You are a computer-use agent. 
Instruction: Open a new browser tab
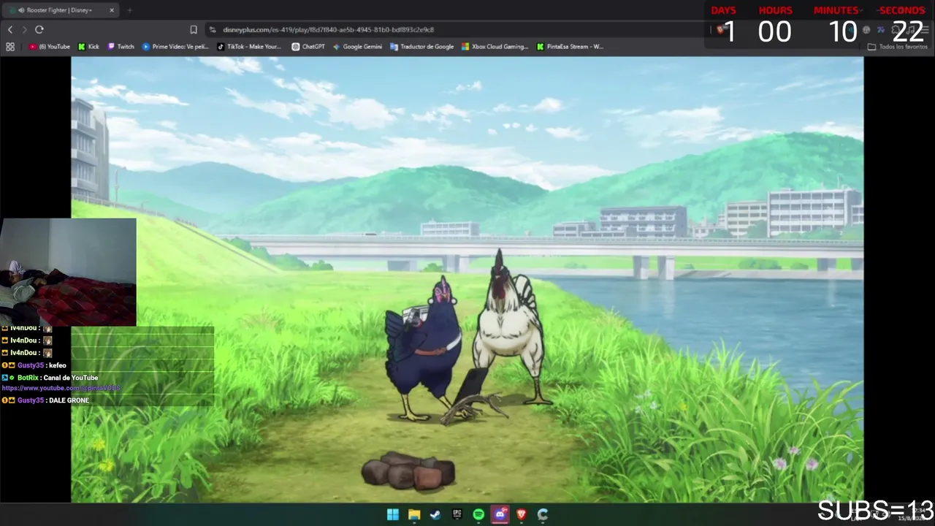click(129, 10)
